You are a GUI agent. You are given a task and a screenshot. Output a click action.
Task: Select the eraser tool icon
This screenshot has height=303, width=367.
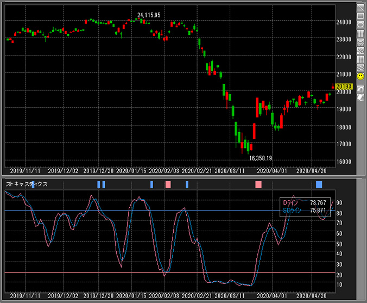360,97
